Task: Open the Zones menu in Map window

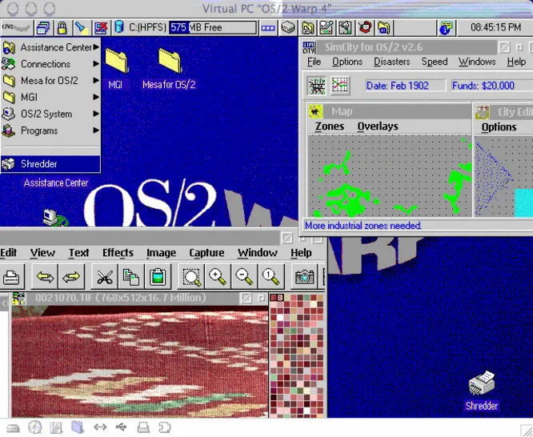Action: click(x=330, y=126)
